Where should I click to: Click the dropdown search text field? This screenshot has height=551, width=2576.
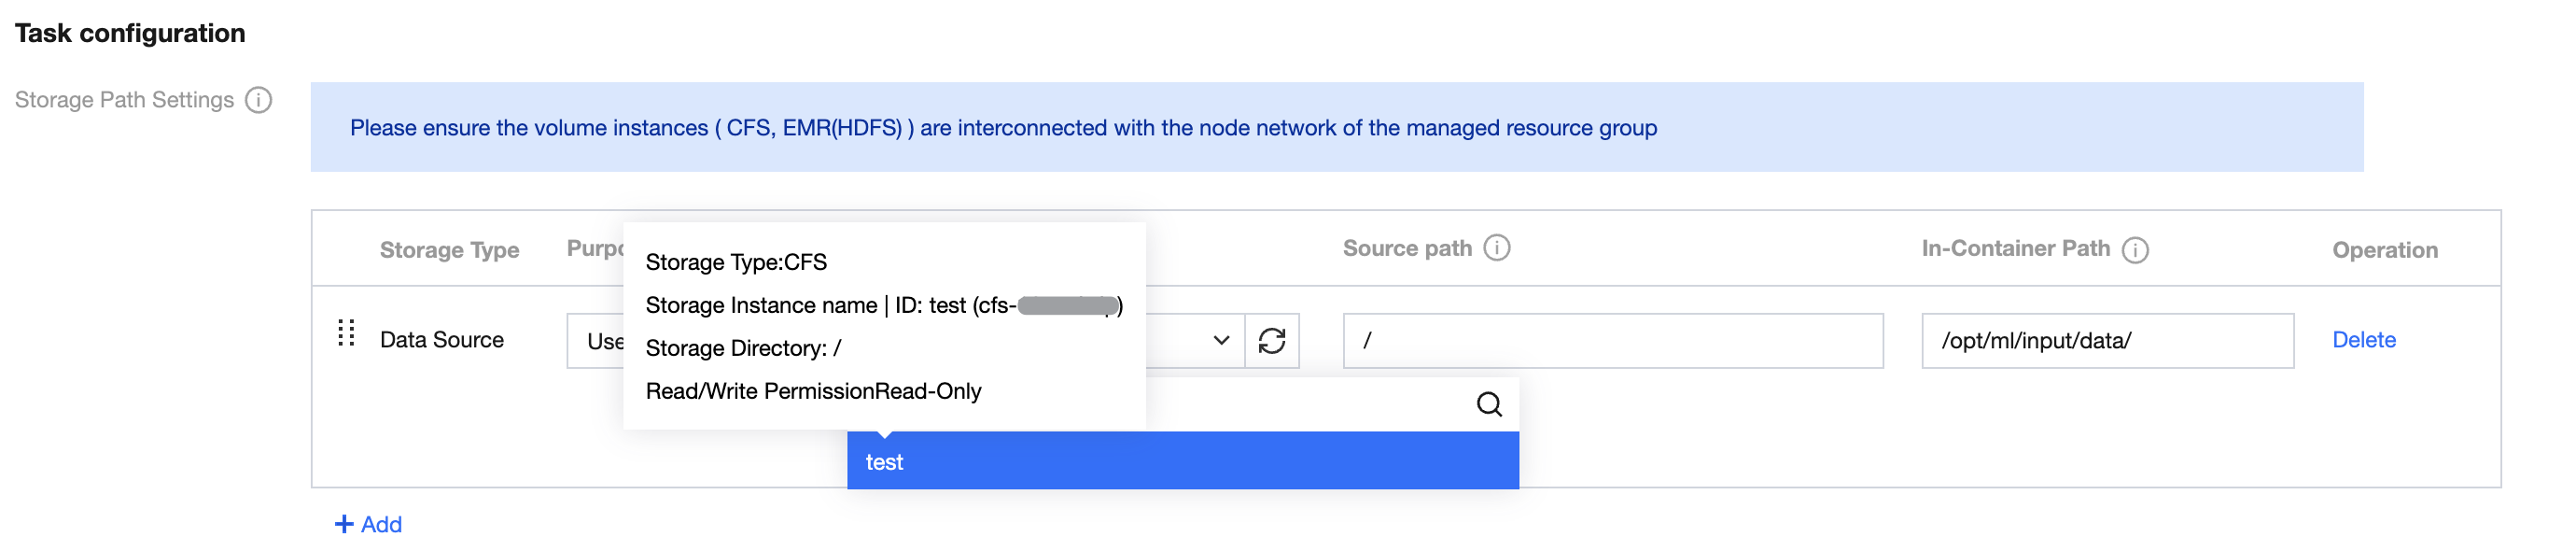point(1300,404)
